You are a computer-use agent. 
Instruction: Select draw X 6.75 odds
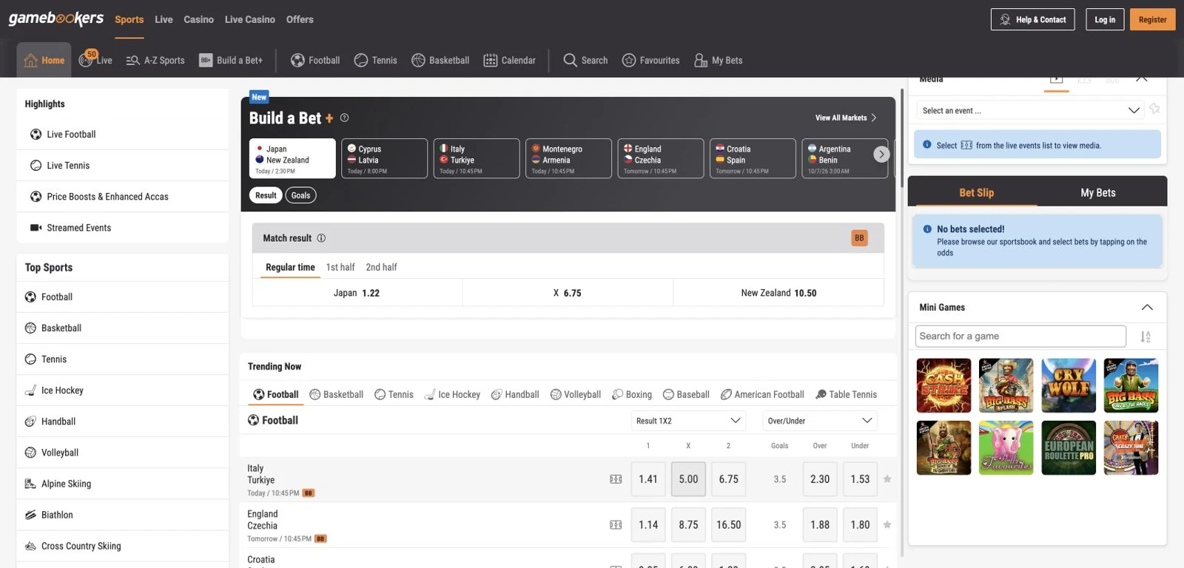click(x=568, y=293)
